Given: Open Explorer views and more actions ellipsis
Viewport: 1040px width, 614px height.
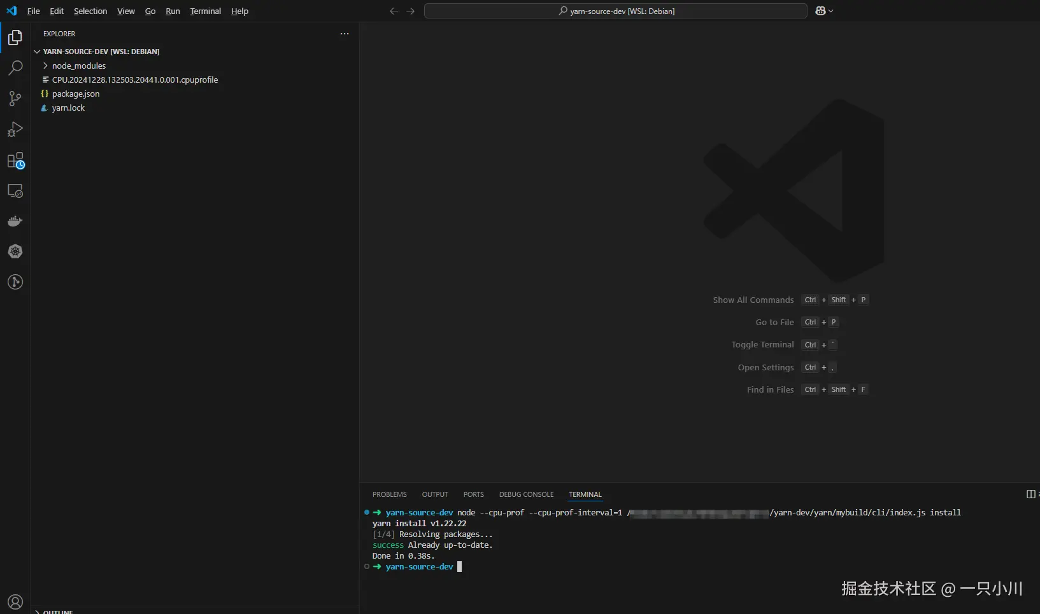Looking at the screenshot, I should click(x=345, y=34).
